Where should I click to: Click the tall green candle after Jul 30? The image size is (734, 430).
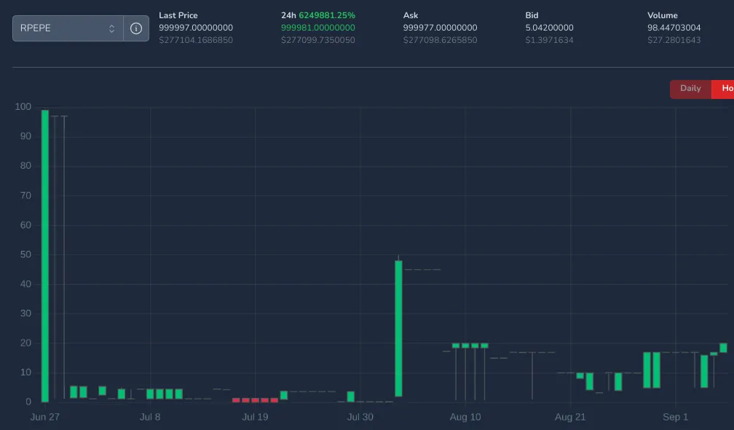tap(398, 328)
